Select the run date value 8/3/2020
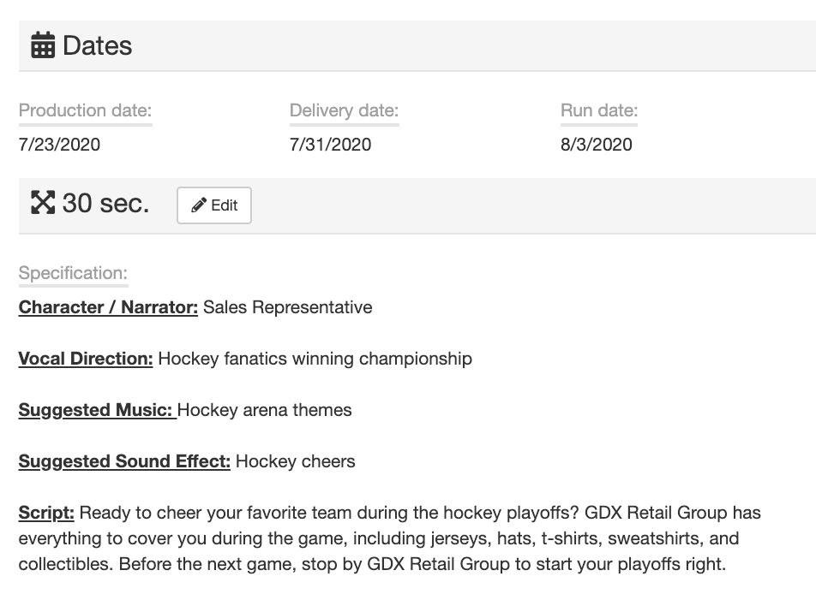This screenshot has height=606, width=816. [x=597, y=144]
